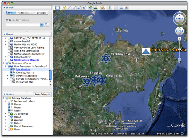This screenshot has height=138, width=189.
Task: Uncheck the Introduction checkbox
Action: click(x=11, y=69)
